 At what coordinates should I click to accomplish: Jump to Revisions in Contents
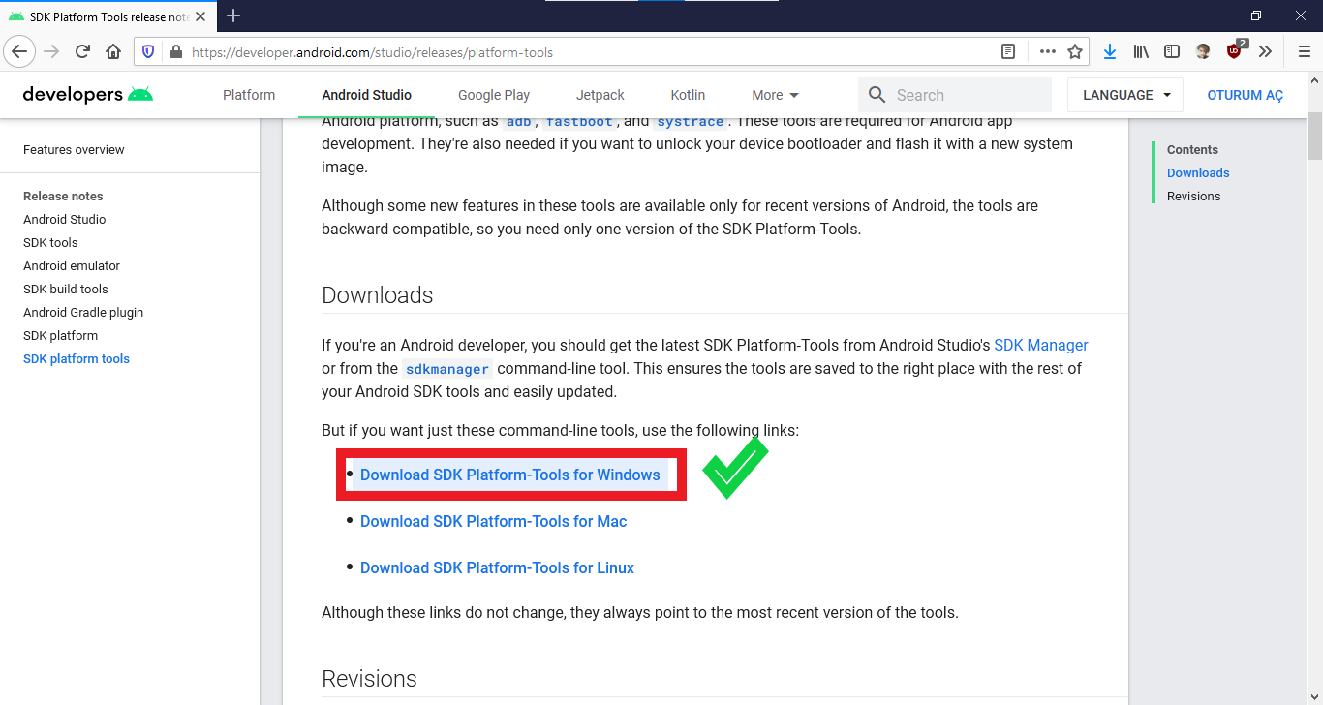coord(1193,197)
